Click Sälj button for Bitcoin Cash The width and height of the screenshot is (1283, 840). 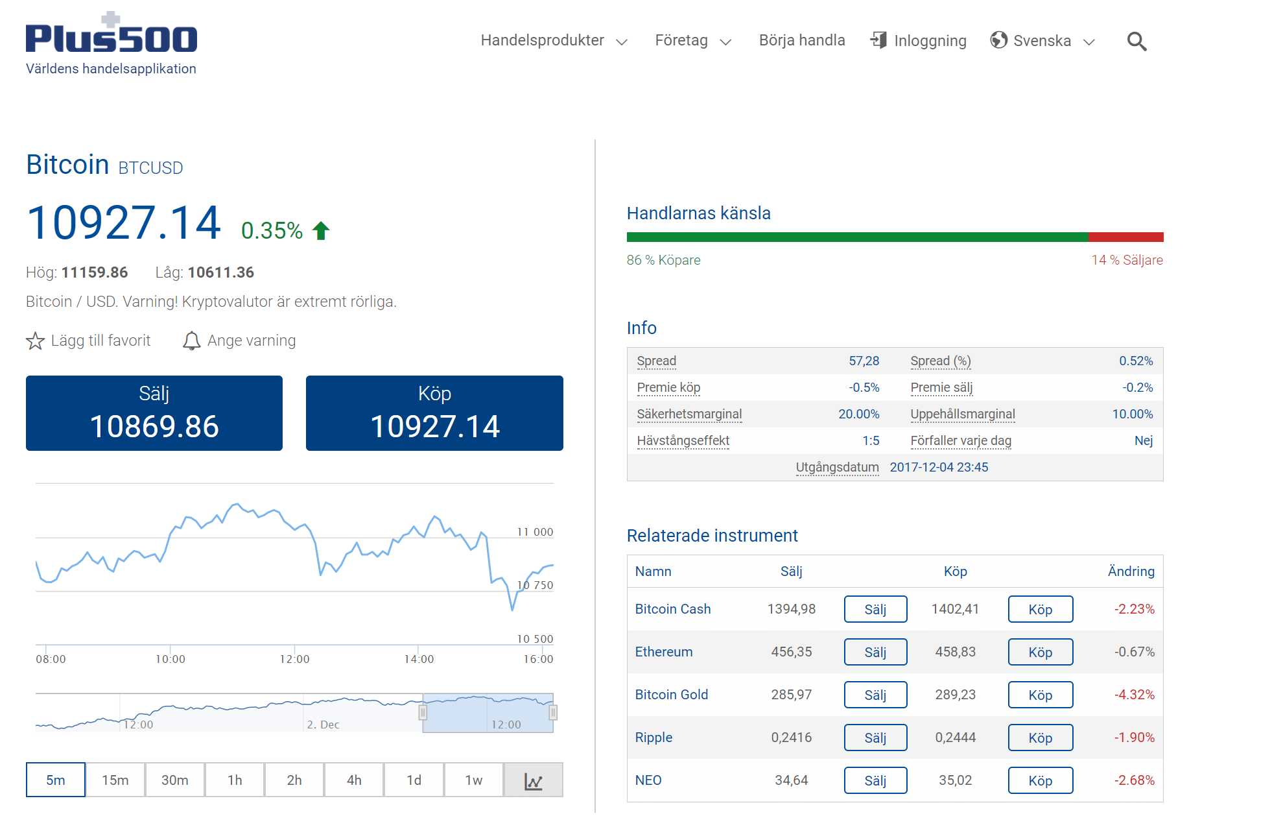click(875, 609)
